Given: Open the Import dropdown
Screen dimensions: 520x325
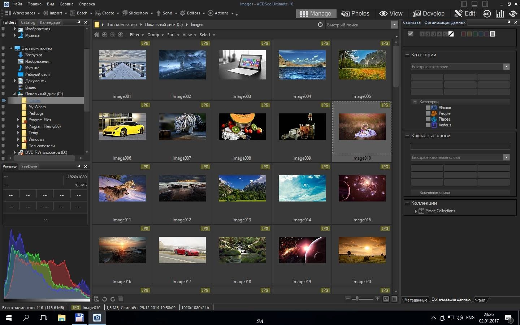Looking at the screenshot, I should click(x=55, y=13).
